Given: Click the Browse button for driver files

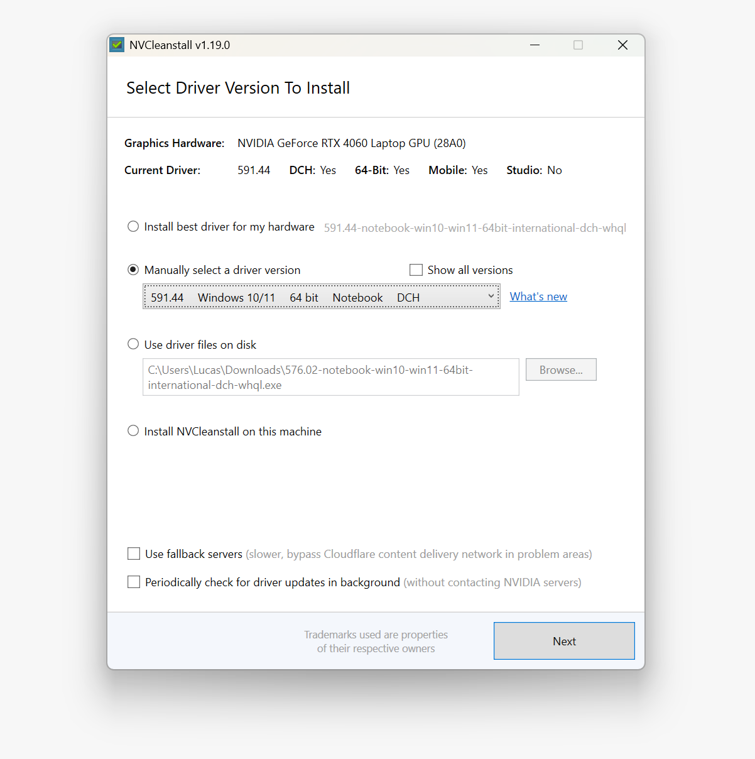Looking at the screenshot, I should 560,369.
